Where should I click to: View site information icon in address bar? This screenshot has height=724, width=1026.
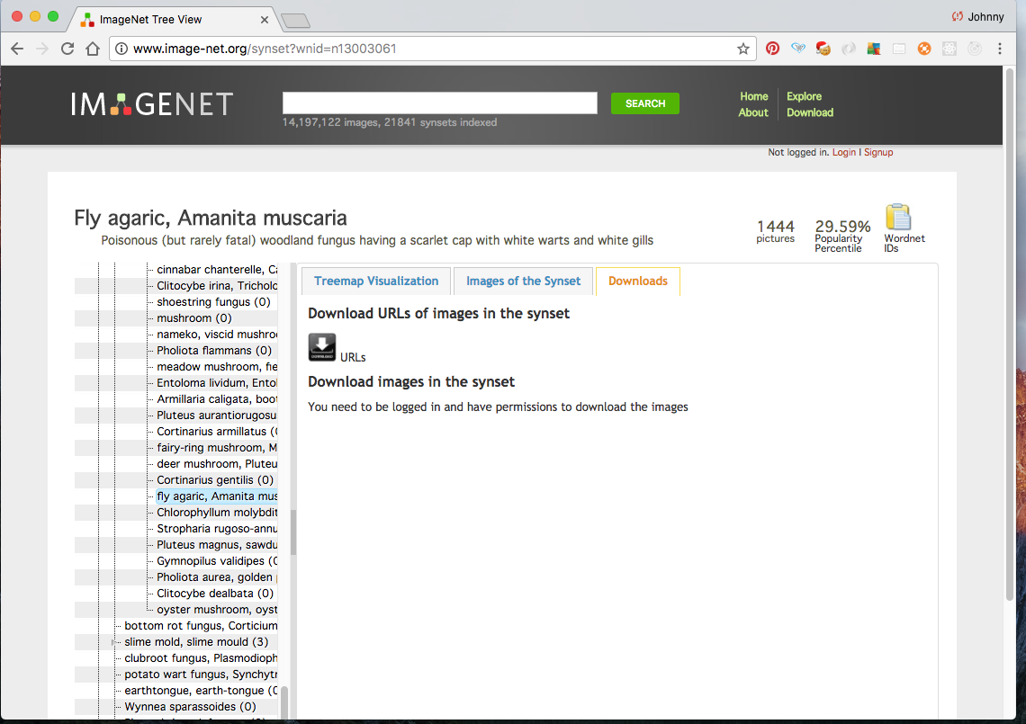(x=121, y=49)
